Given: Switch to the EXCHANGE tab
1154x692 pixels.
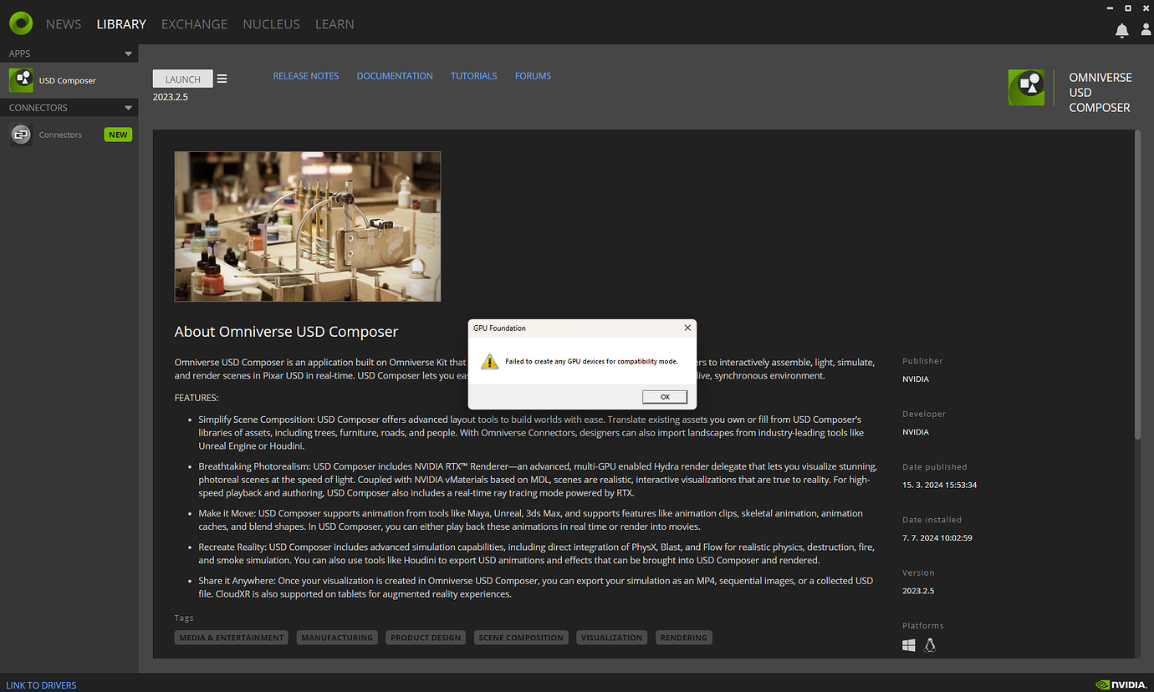Looking at the screenshot, I should point(194,24).
